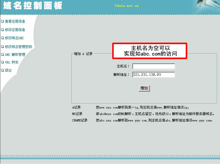Screen dimensions: 220x164
Task: Click the A记录 explanation starting 把www.xxx.com
Action: point(142,107)
